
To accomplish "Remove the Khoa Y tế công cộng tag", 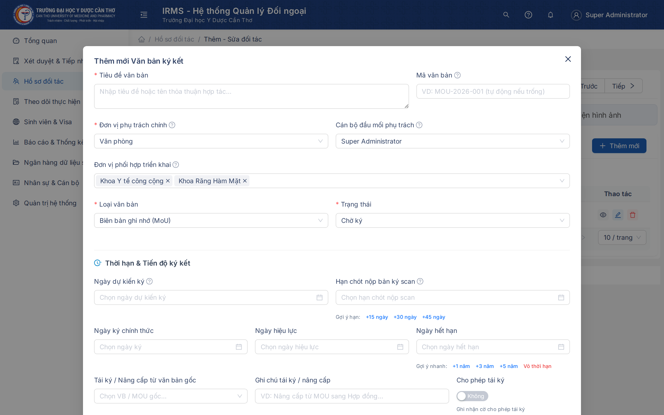I will (x=168, y=181).
